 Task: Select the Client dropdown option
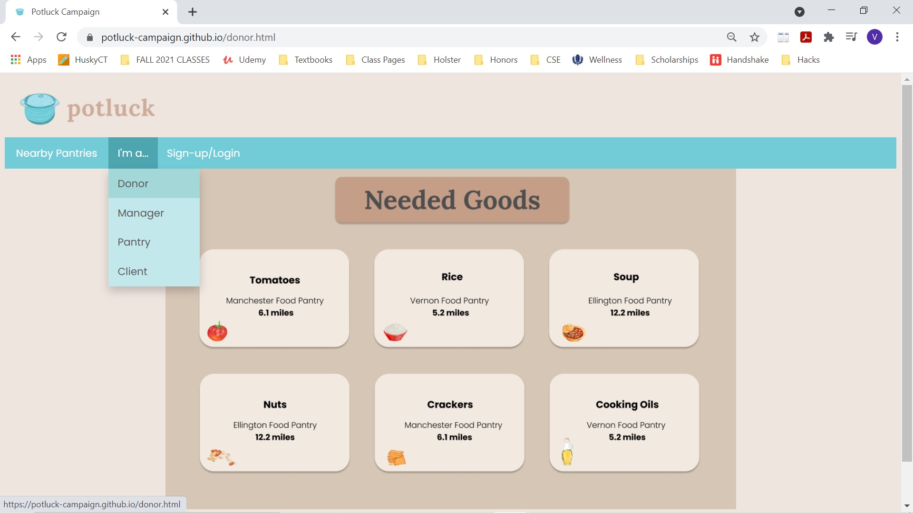pos(132,271)
